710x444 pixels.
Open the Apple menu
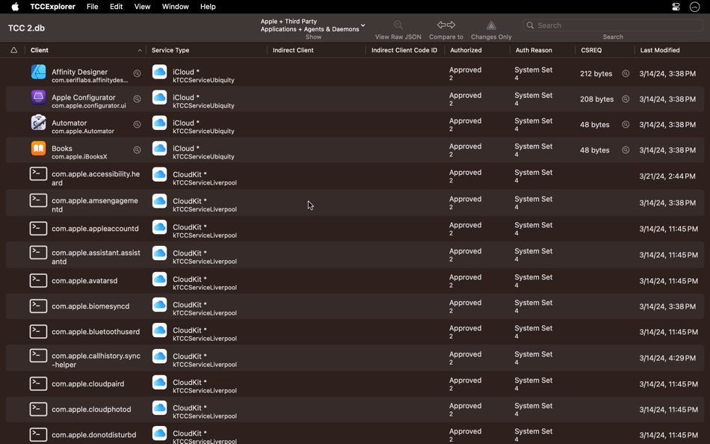point(15,6)
